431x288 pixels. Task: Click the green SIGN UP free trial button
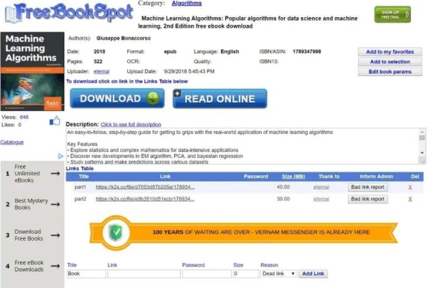(392, 14)
